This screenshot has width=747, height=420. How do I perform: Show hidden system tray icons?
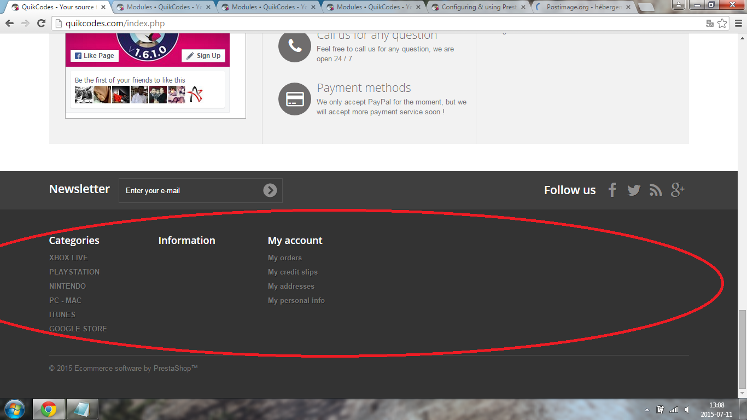[647, 410]
